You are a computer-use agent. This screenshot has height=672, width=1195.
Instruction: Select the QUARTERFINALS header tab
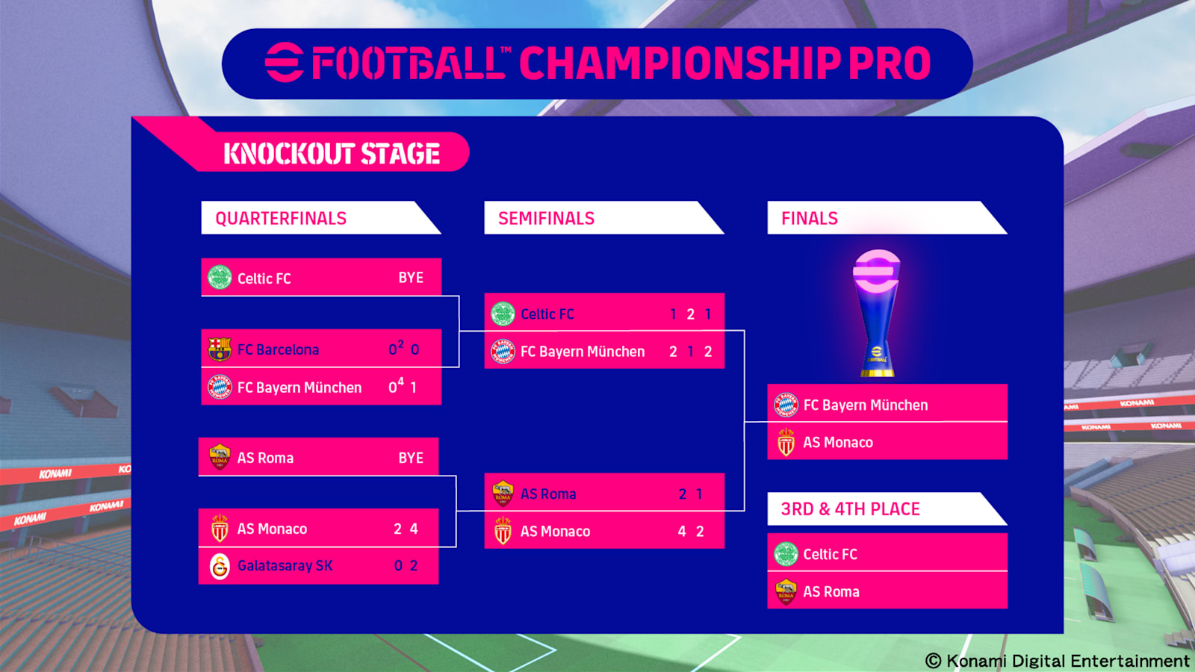321,218
